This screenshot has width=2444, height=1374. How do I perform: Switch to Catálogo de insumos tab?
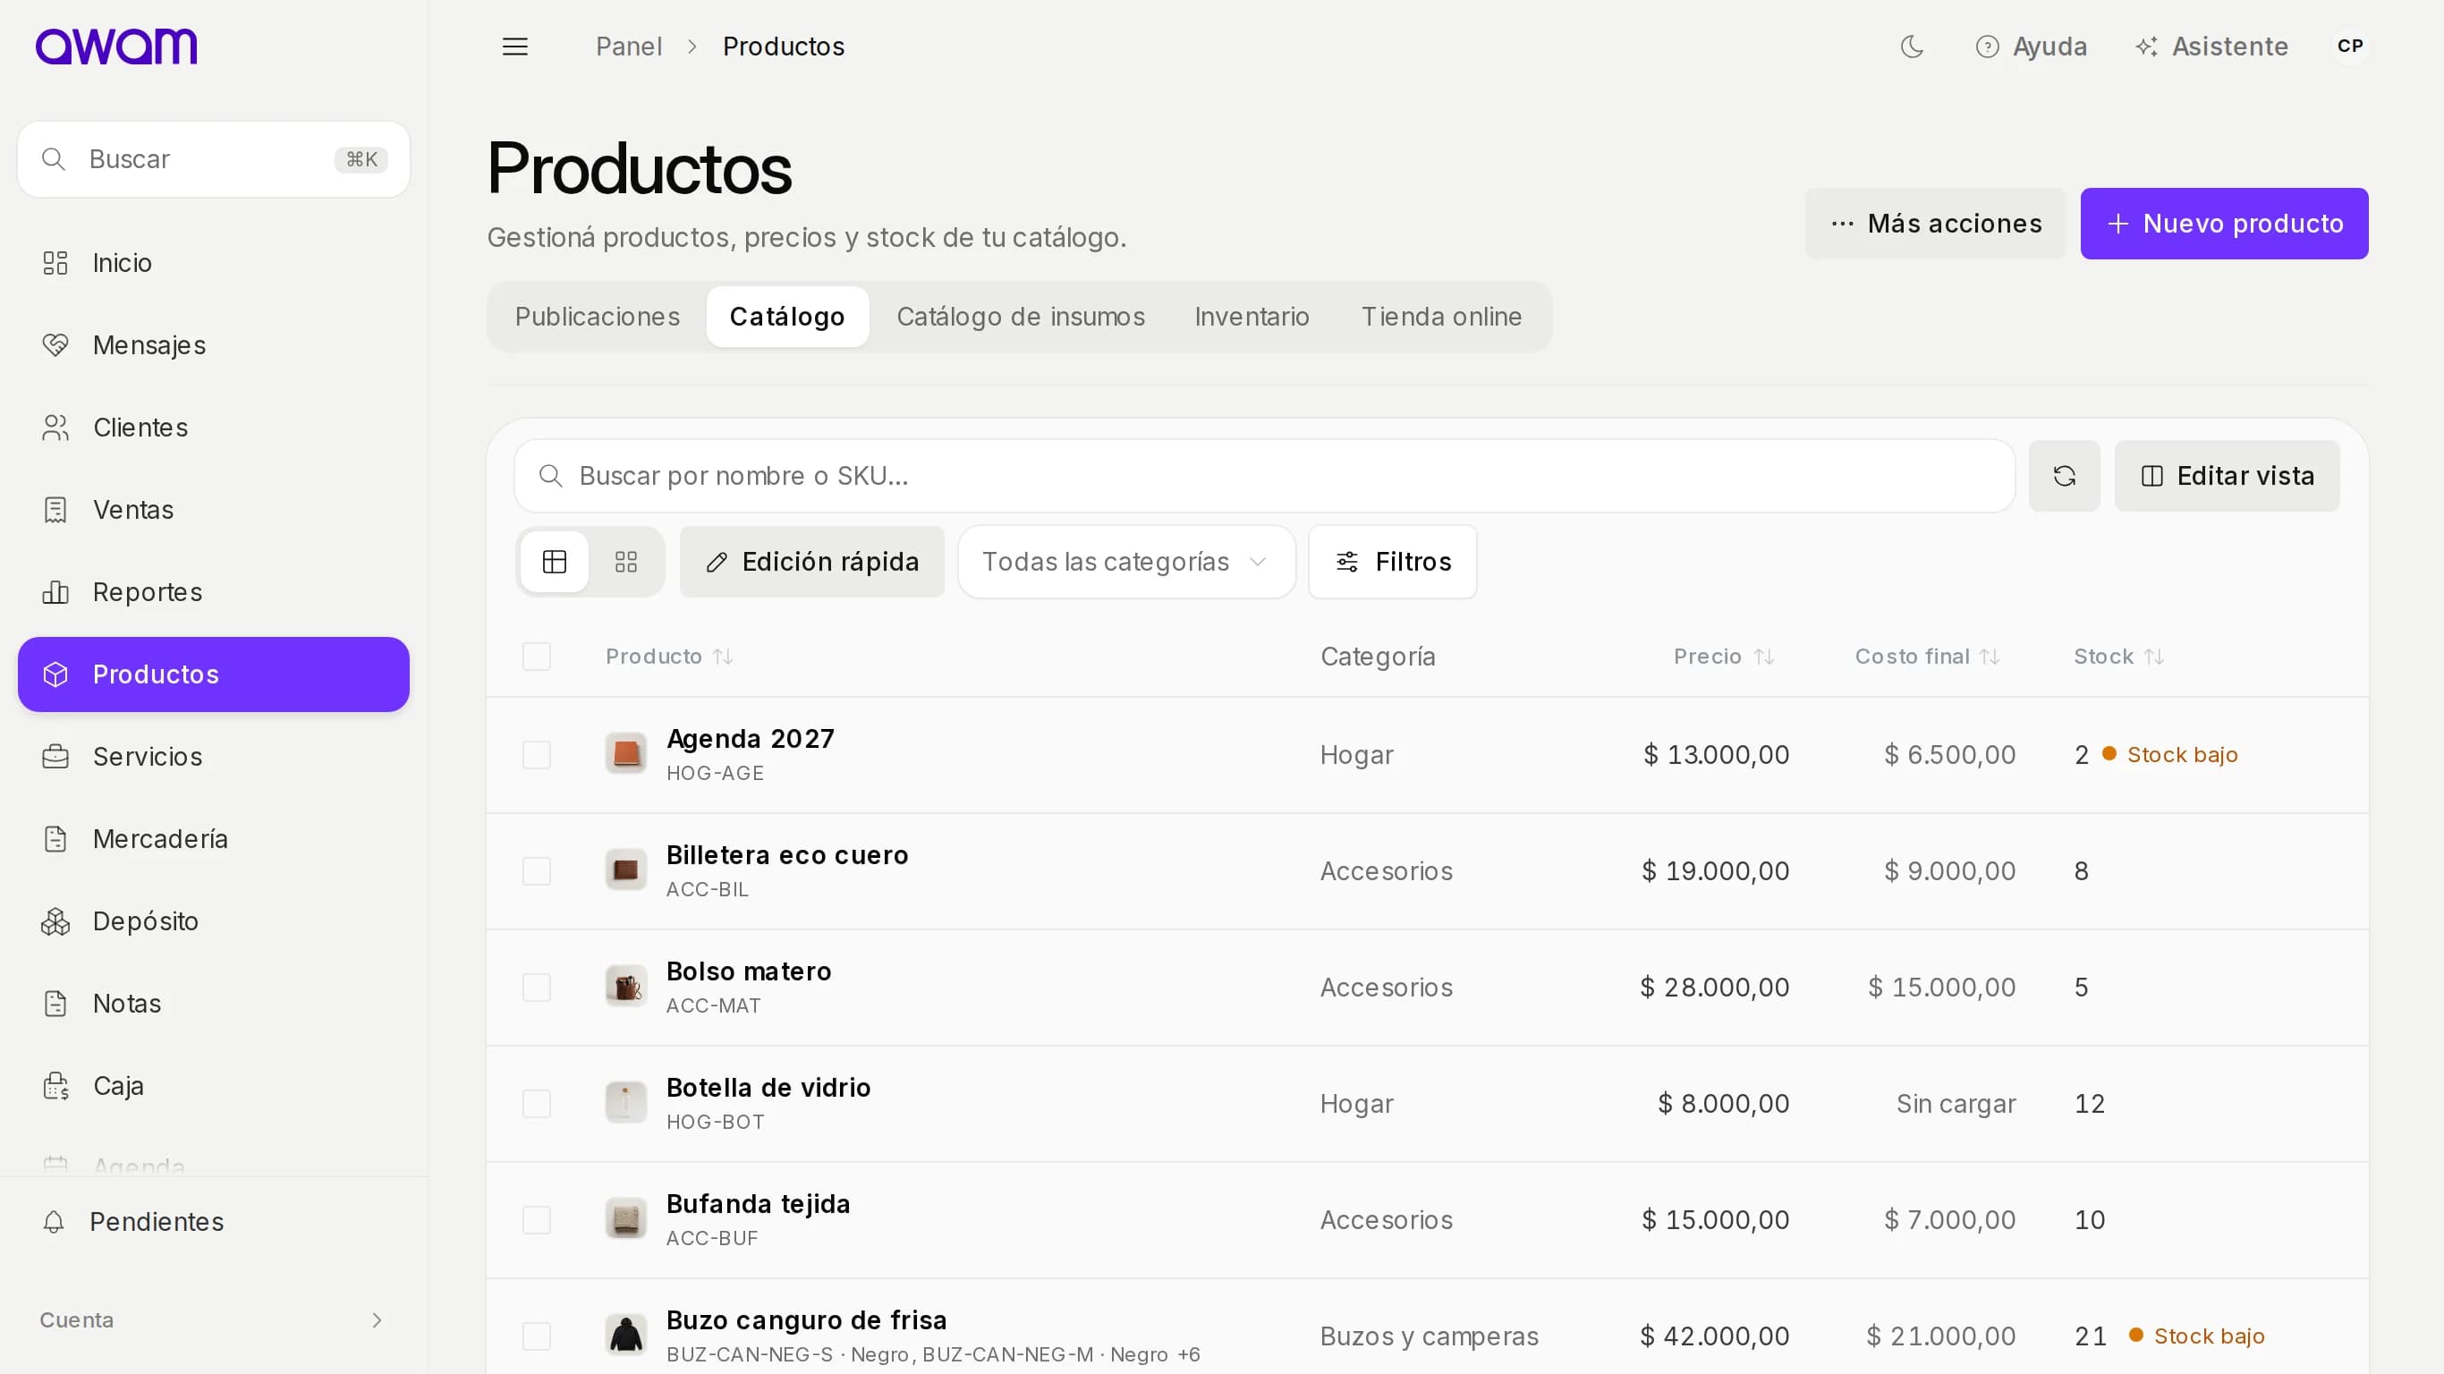(1021, 317)
